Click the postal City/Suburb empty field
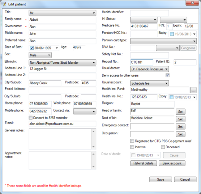 tap(45, 97)
